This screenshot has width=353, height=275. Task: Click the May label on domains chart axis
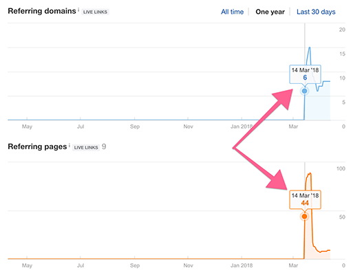pyautogui.click(x=27, y=126)
